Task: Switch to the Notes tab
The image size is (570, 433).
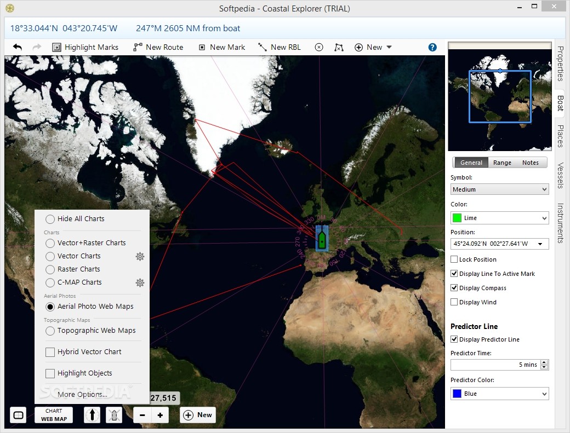Action: pyautogui.click(x=531, y=163)
